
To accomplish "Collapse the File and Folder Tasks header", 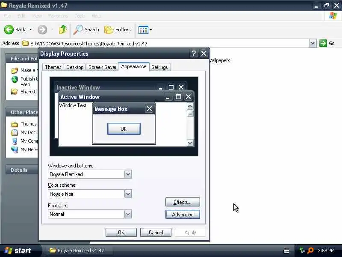I will coord(22,59).
